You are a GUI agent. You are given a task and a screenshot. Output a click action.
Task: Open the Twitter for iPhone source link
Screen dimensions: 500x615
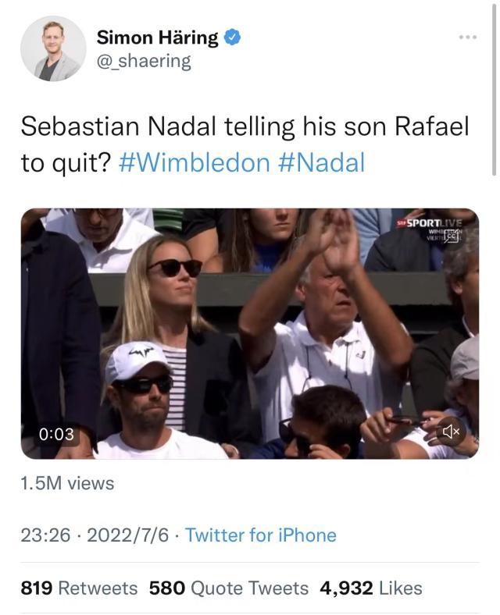click(261, 535)
